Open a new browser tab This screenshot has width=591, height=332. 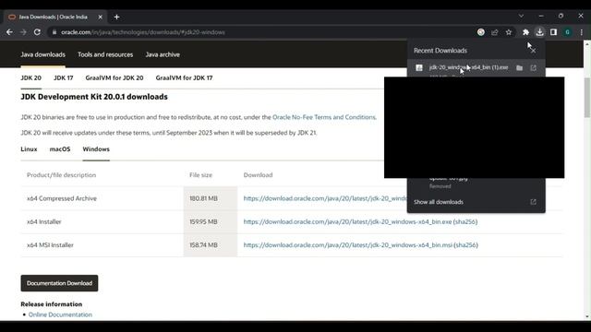pyautogui.click(x=117, y=17)
